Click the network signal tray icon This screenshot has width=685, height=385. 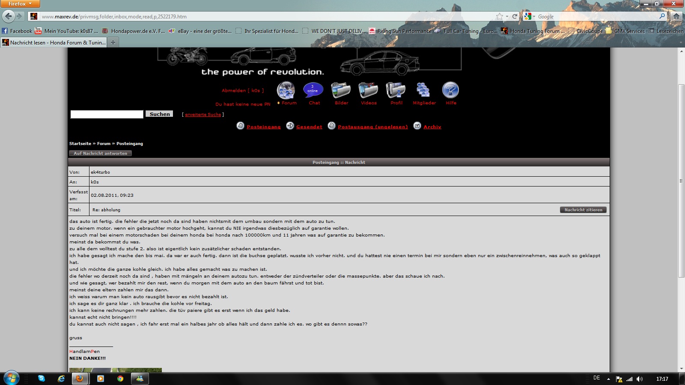[629, 379]
